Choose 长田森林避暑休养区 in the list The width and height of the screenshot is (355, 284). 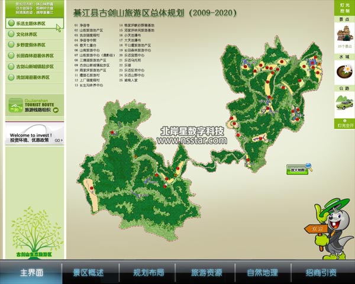(x=33, y=56)
